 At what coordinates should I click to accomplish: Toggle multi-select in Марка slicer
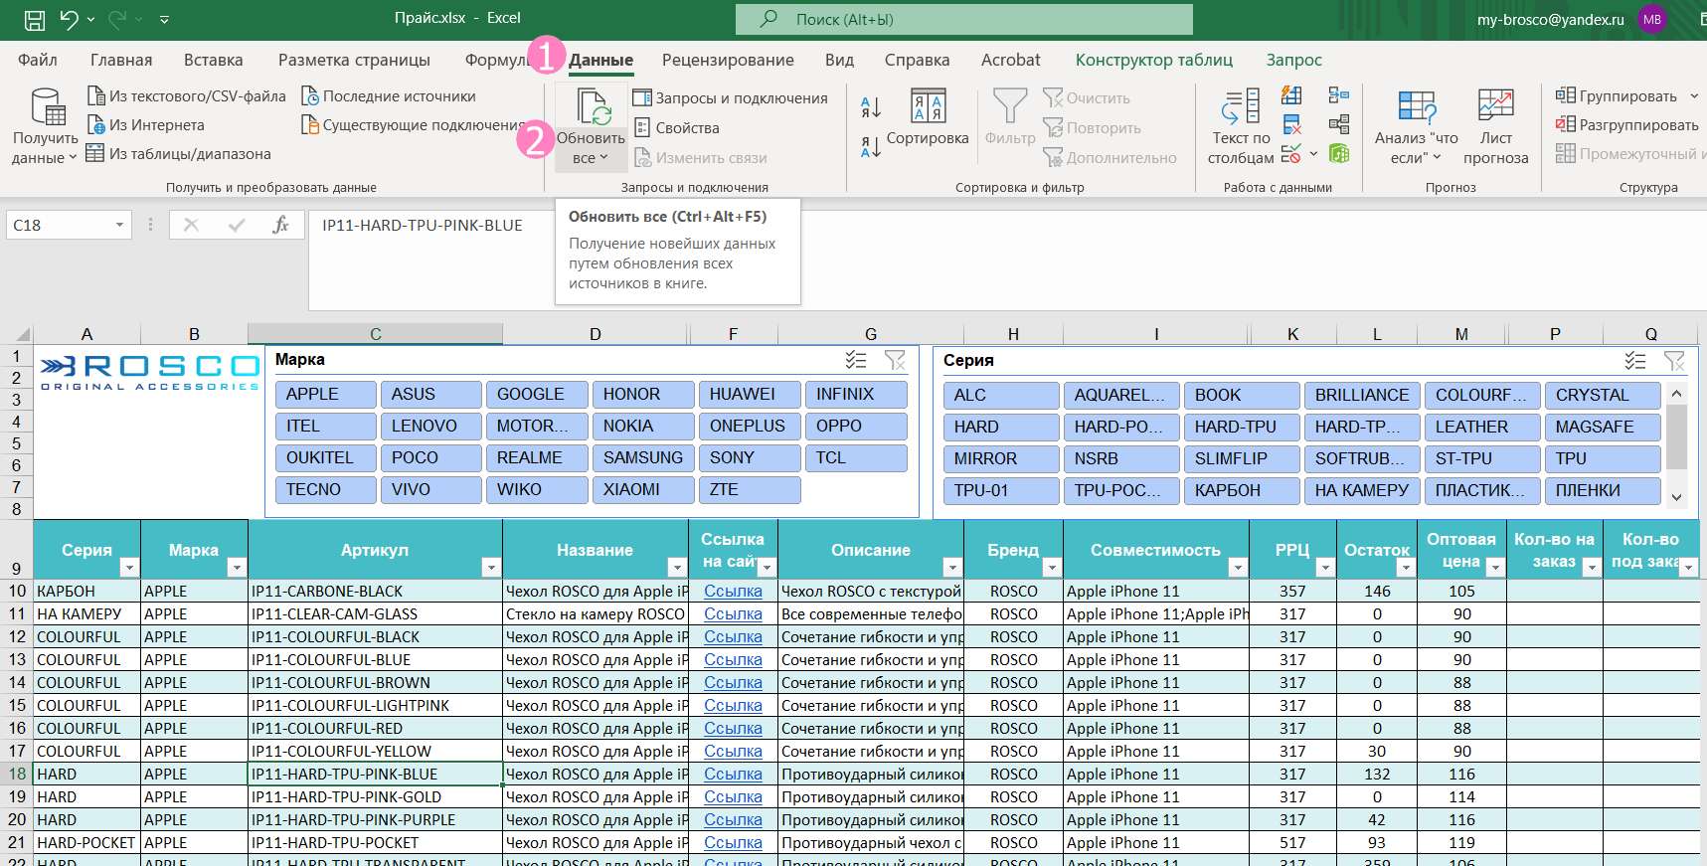pos(856,360)
